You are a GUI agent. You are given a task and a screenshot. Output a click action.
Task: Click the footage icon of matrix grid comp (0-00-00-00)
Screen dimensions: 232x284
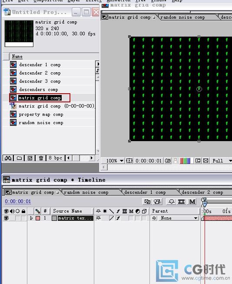pos(13,106)
